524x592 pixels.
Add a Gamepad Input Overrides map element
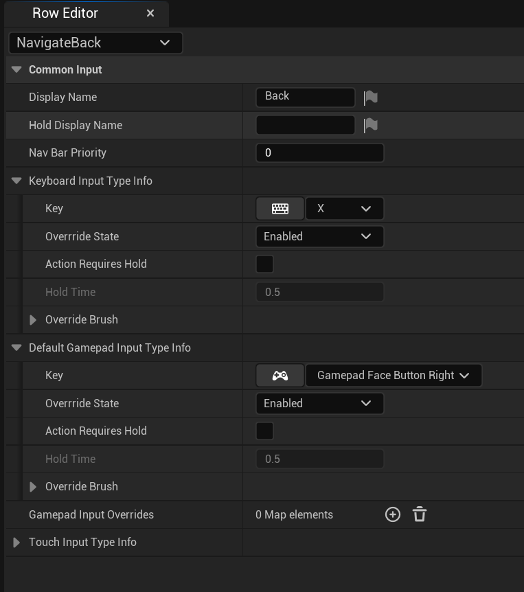(393, 514)
